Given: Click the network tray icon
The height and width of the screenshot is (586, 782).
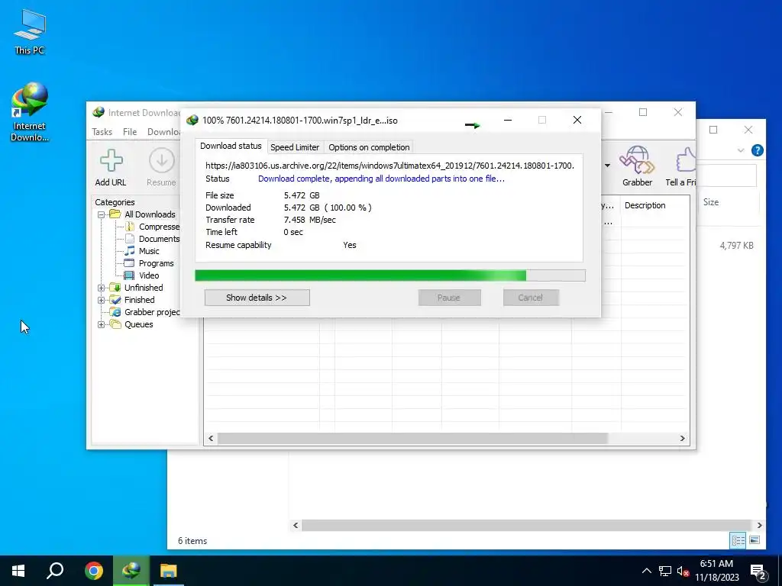Looking at the screenshot, I should [665, 571].
